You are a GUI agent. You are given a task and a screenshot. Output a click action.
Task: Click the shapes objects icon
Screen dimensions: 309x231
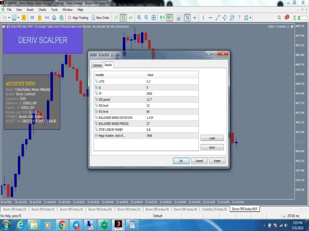tap(246, 18)
